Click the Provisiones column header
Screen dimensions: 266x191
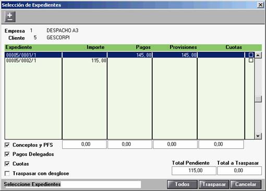183,47
